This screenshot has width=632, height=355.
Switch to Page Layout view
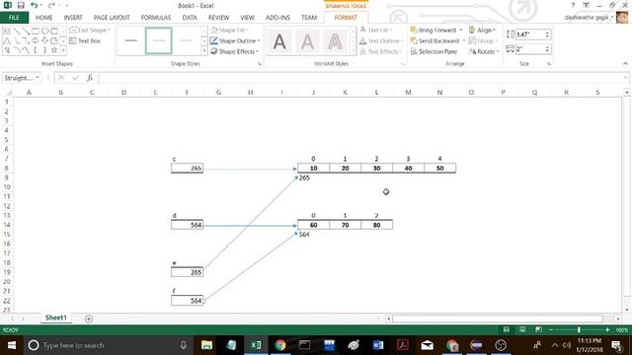pyautogui.click(x=522, y=329)
